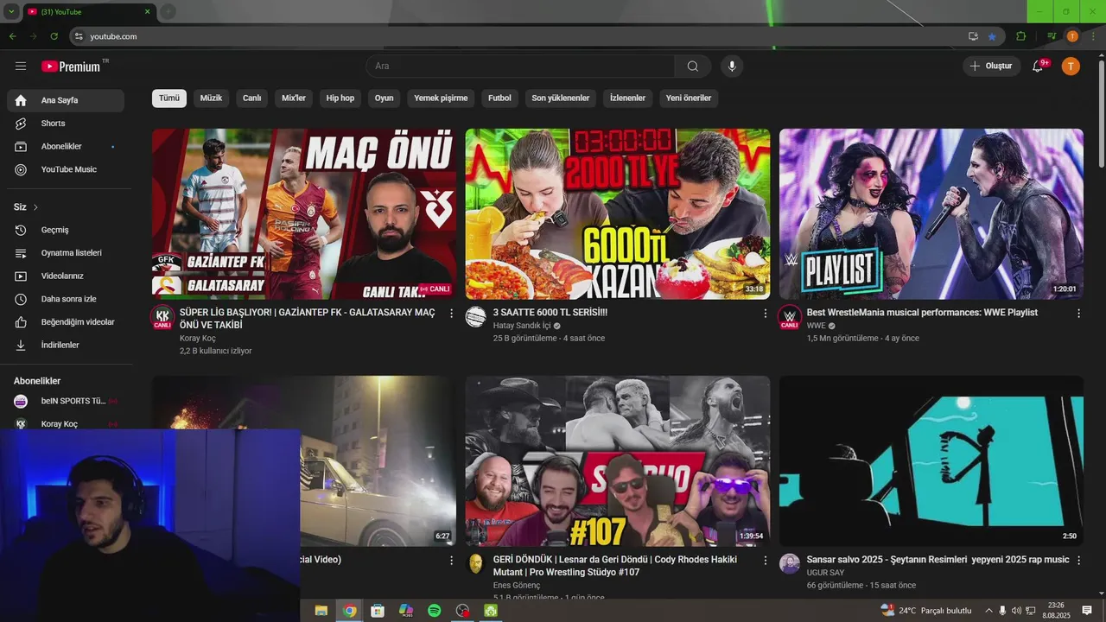The image size is (1106, 622).
Task: Open the notifications bell
Action: [1039, 67]
